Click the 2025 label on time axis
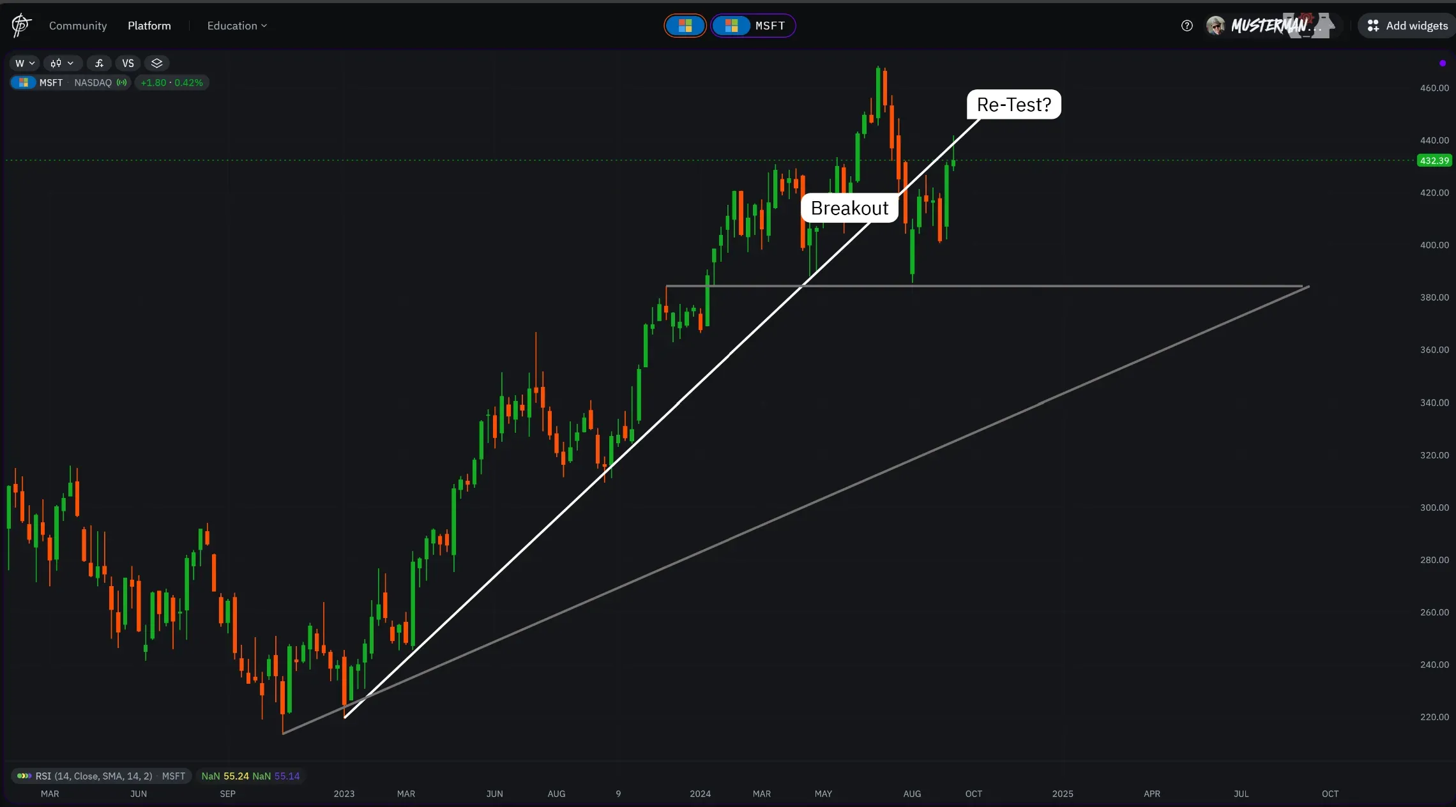The image size is (1456, 807). click(x=1063, y=794)
